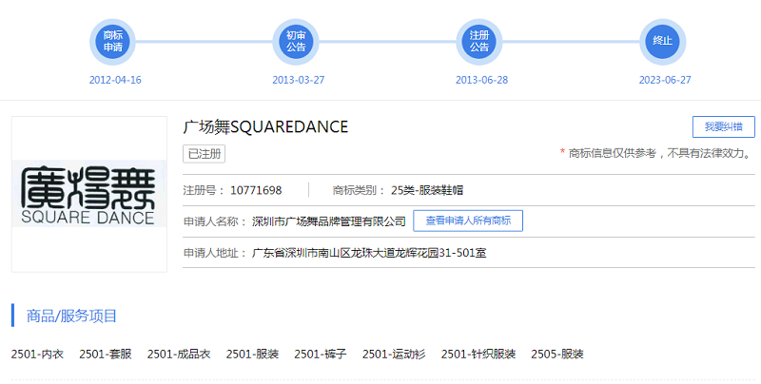Open 查看申请人所有商标 button
Viewport: 761px width, 384px height.
(x=467, y=221)
